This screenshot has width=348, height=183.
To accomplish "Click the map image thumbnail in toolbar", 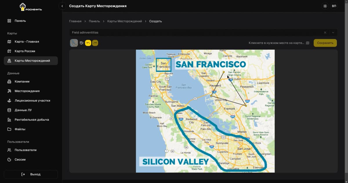I will click(74, 43).
